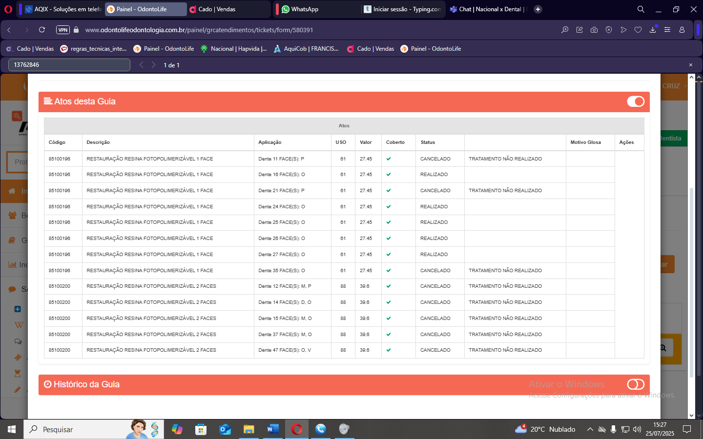Go to next find result arrow
The width and height of the screenshot is (703, 439).
[153, 65]
